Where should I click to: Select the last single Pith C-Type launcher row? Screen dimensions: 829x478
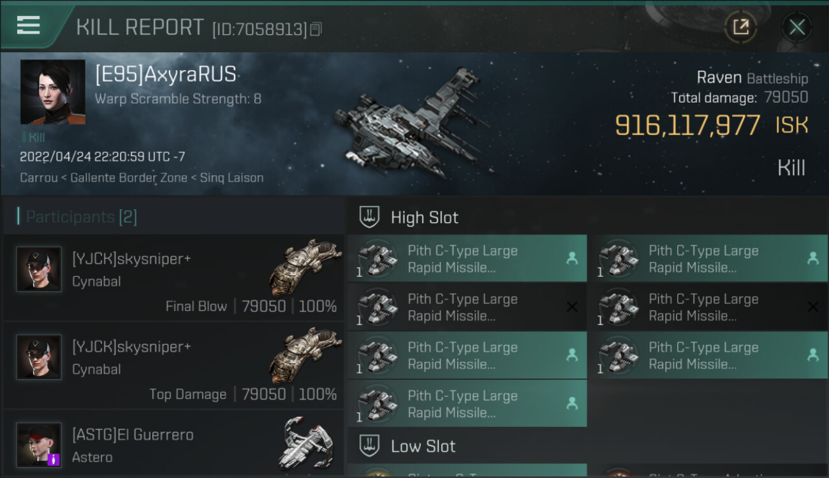[x=467, y=404]
